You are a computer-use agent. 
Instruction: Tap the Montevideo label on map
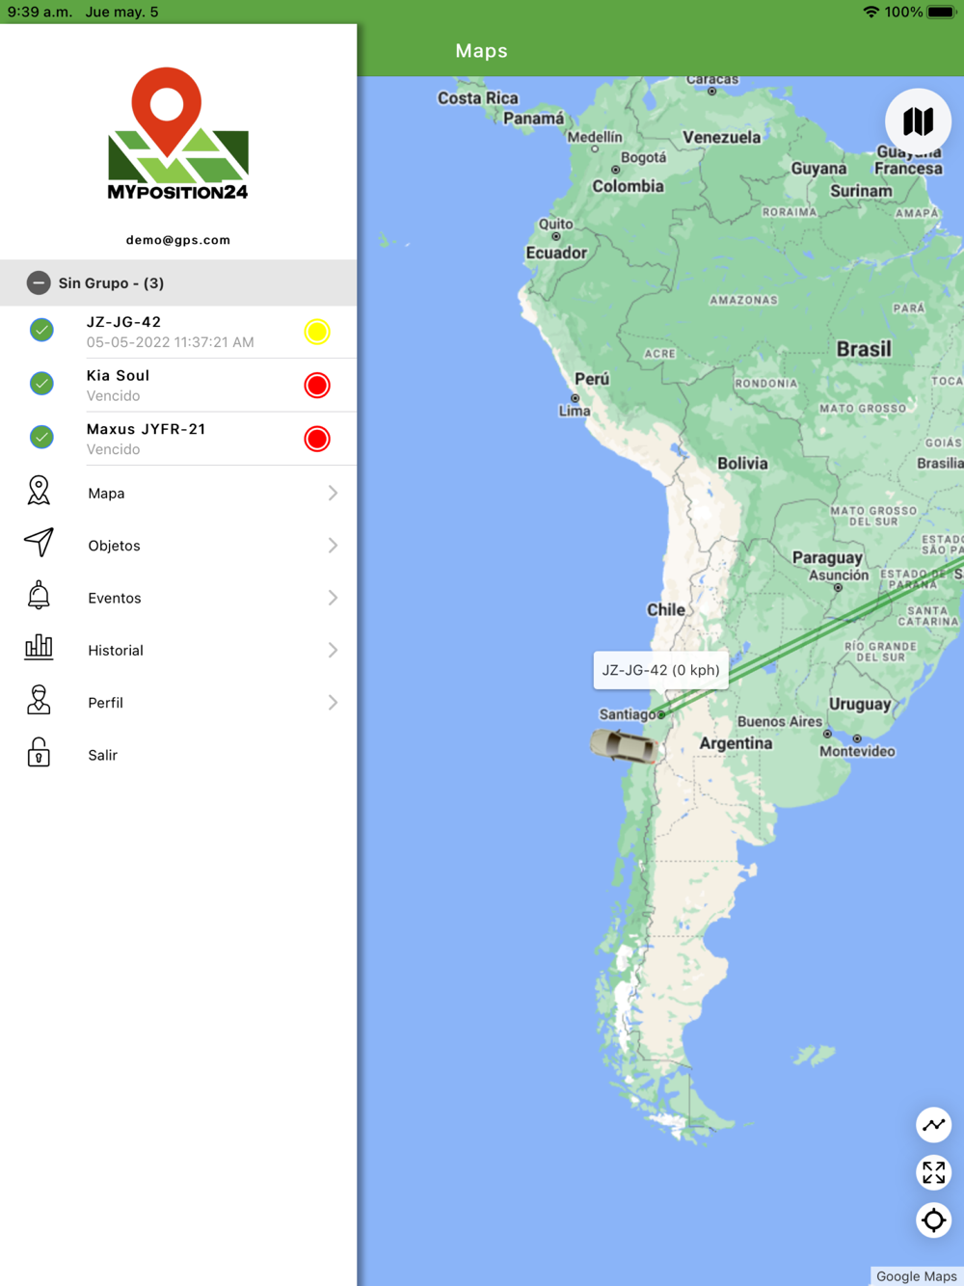[857, 751]
